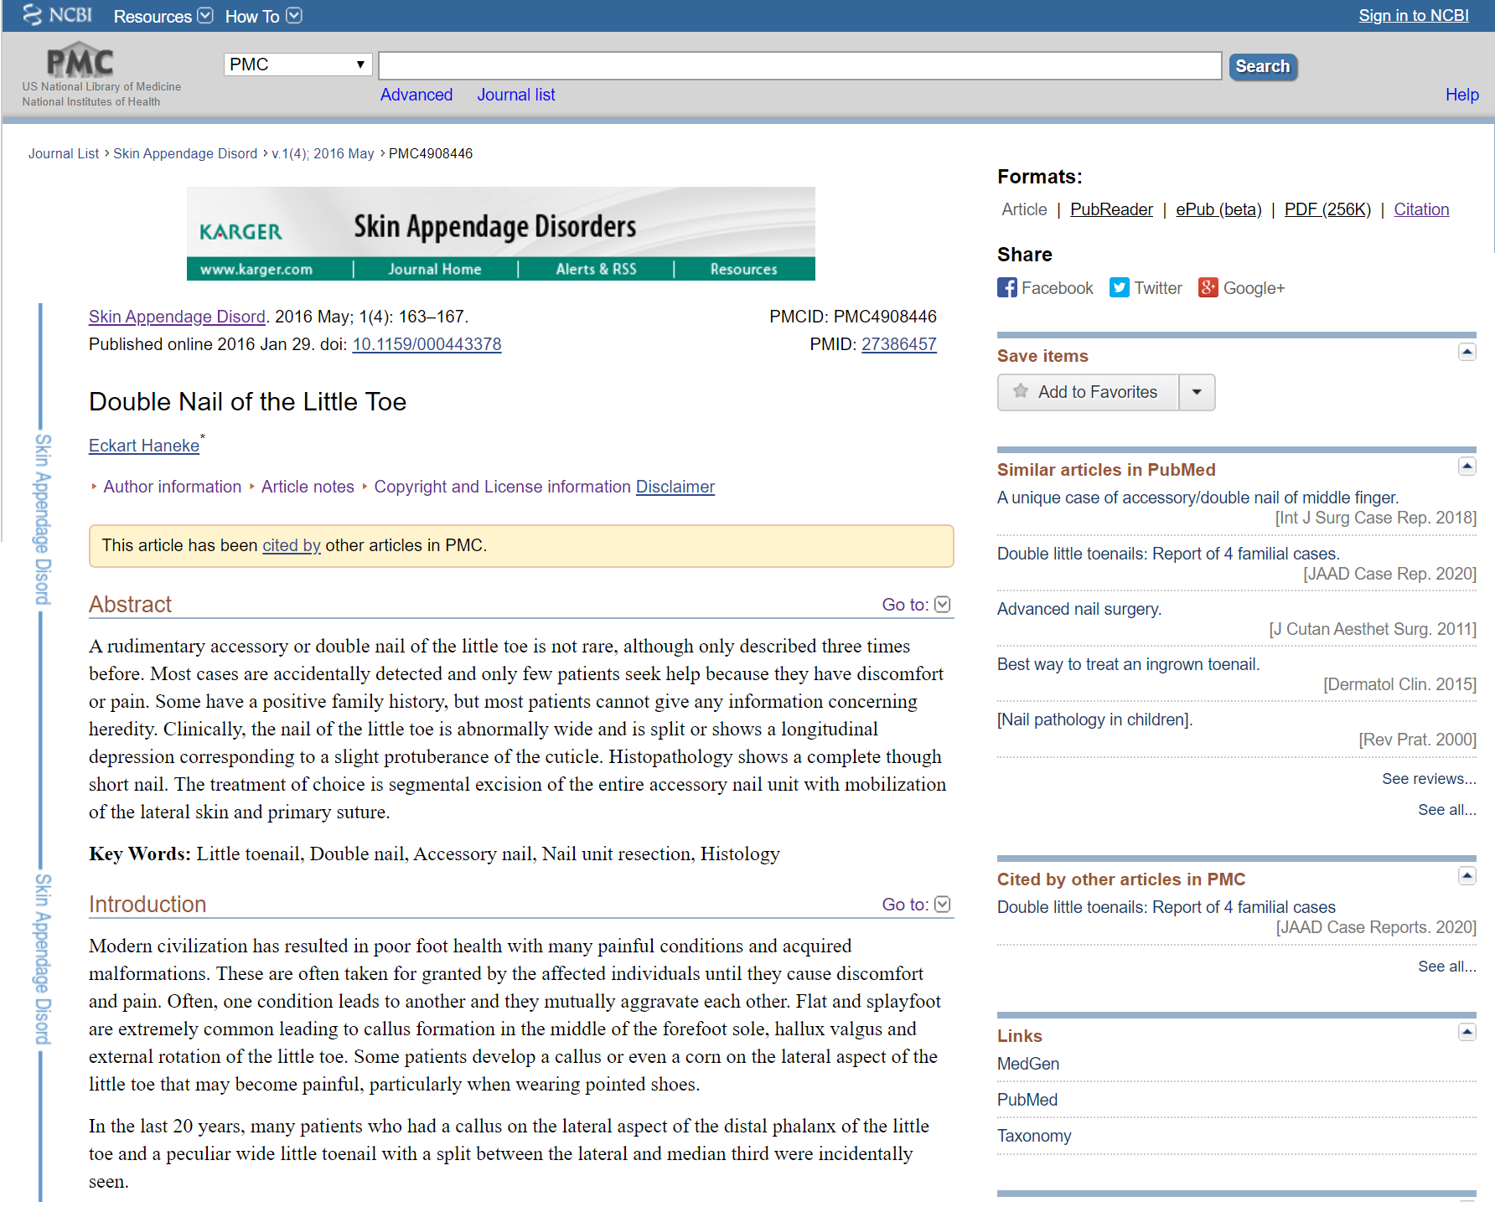Image resolution: width=1495 pixels, height=1212 pixels.
Task: Click See all... under Similar articles
Action: (1446, 810)
